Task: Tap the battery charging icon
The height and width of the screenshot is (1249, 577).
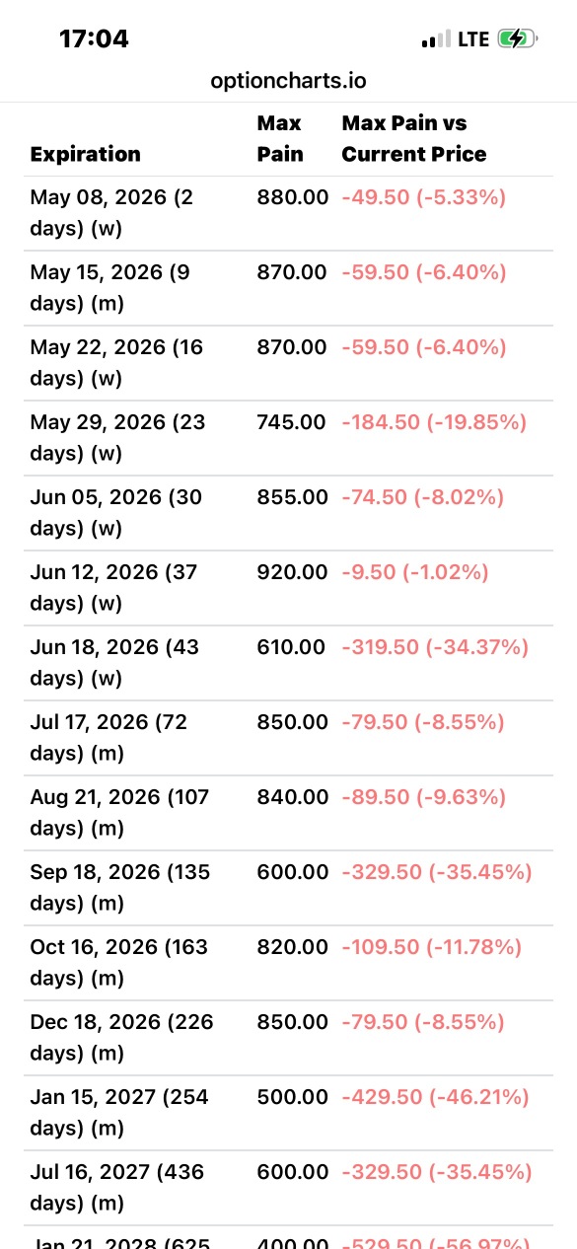Action: (x=517, y=39)
